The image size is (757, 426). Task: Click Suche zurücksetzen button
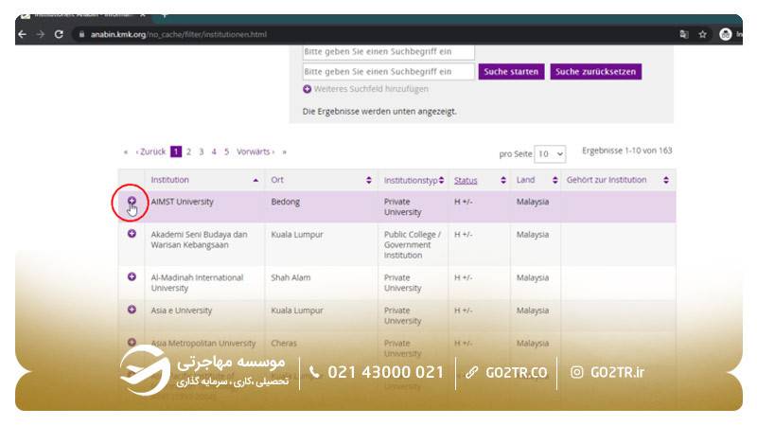595,72
